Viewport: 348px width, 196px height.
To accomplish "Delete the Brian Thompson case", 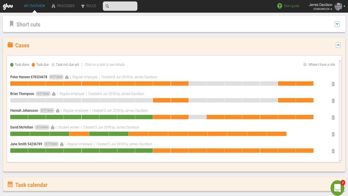I will (x=333, y=101).
